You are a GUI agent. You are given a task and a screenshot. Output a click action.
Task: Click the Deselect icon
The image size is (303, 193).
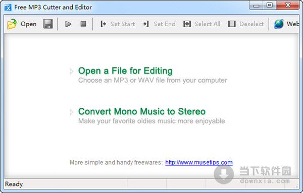coord(232,24)
